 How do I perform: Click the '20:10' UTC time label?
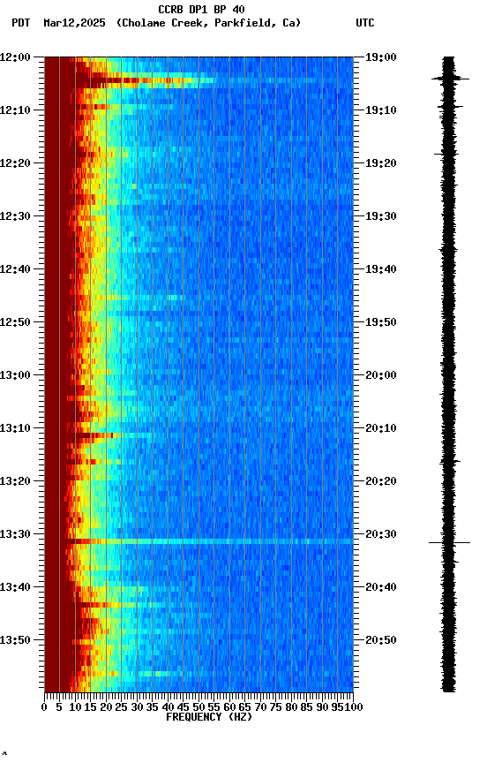tap(381, 428)
